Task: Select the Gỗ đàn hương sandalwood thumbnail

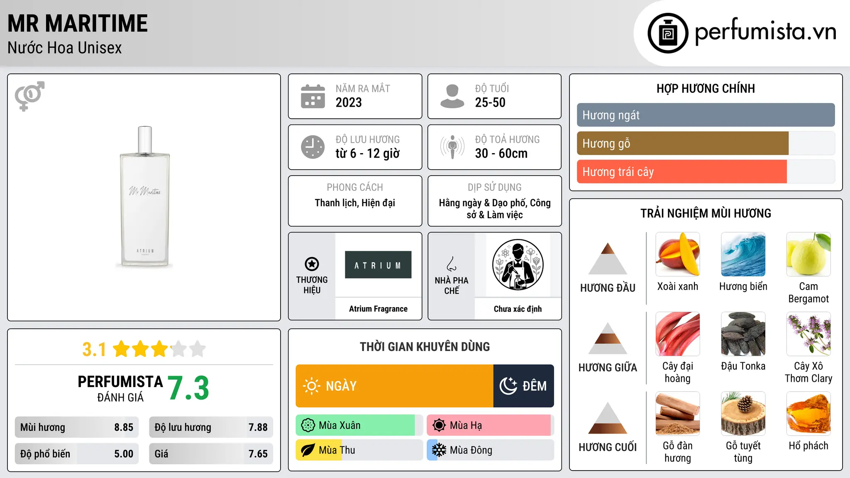Action: click(x=678, y=414)
